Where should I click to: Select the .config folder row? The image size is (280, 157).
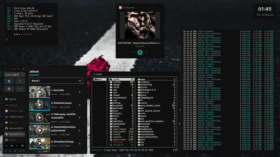(x=121, y=82)
